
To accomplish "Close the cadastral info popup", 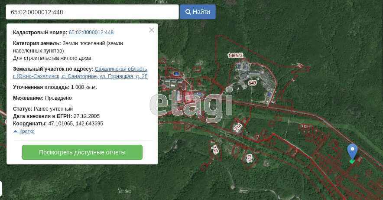I will click(x=151, y=30).
